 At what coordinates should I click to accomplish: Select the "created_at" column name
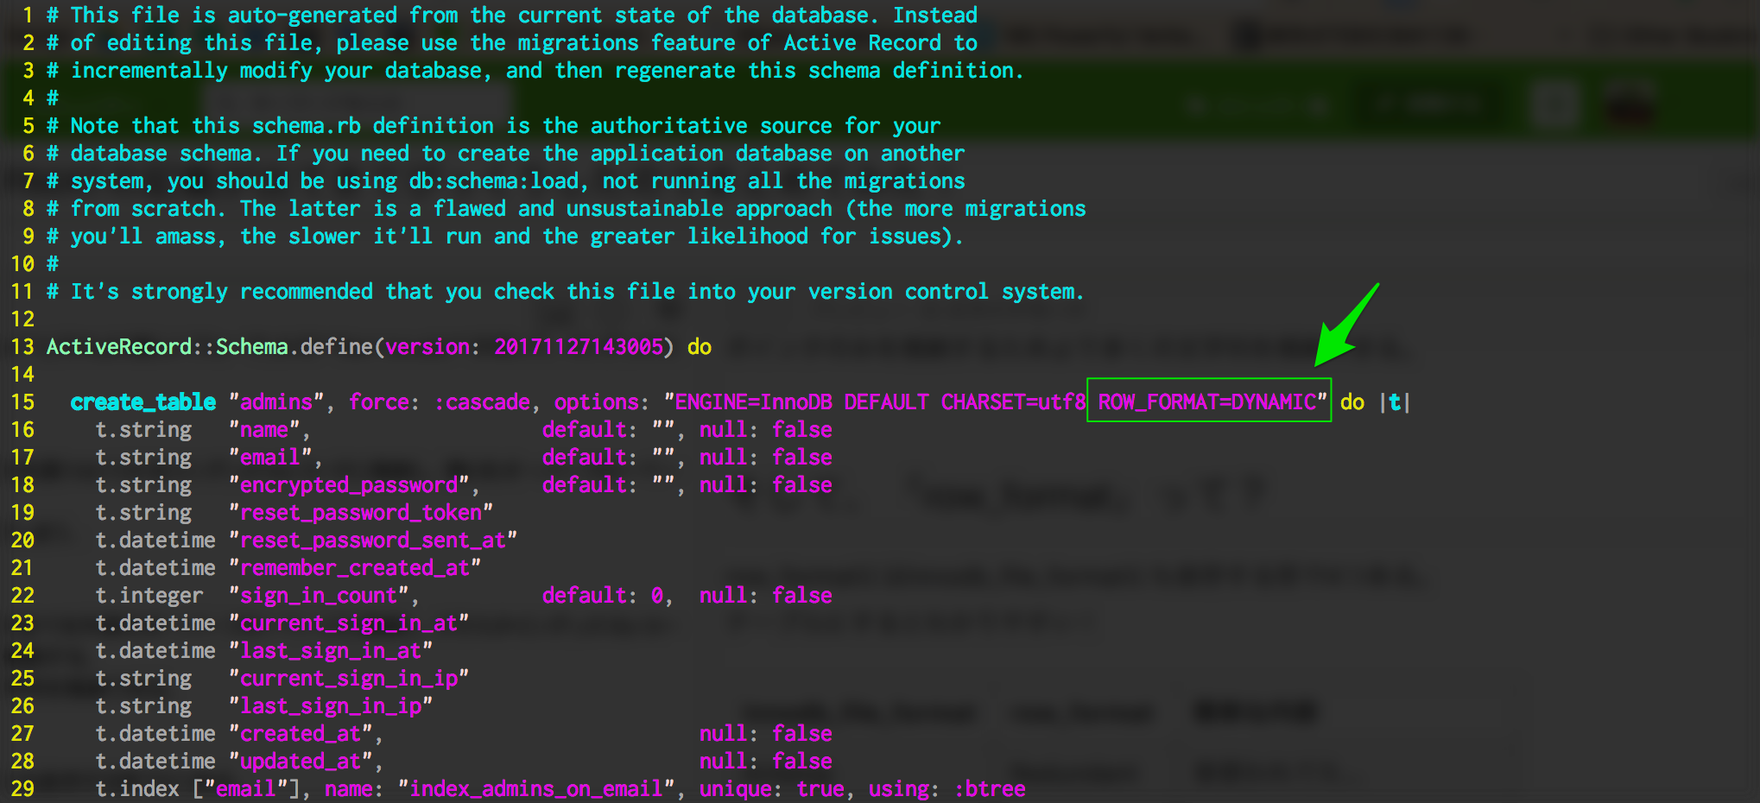point(301,734)
